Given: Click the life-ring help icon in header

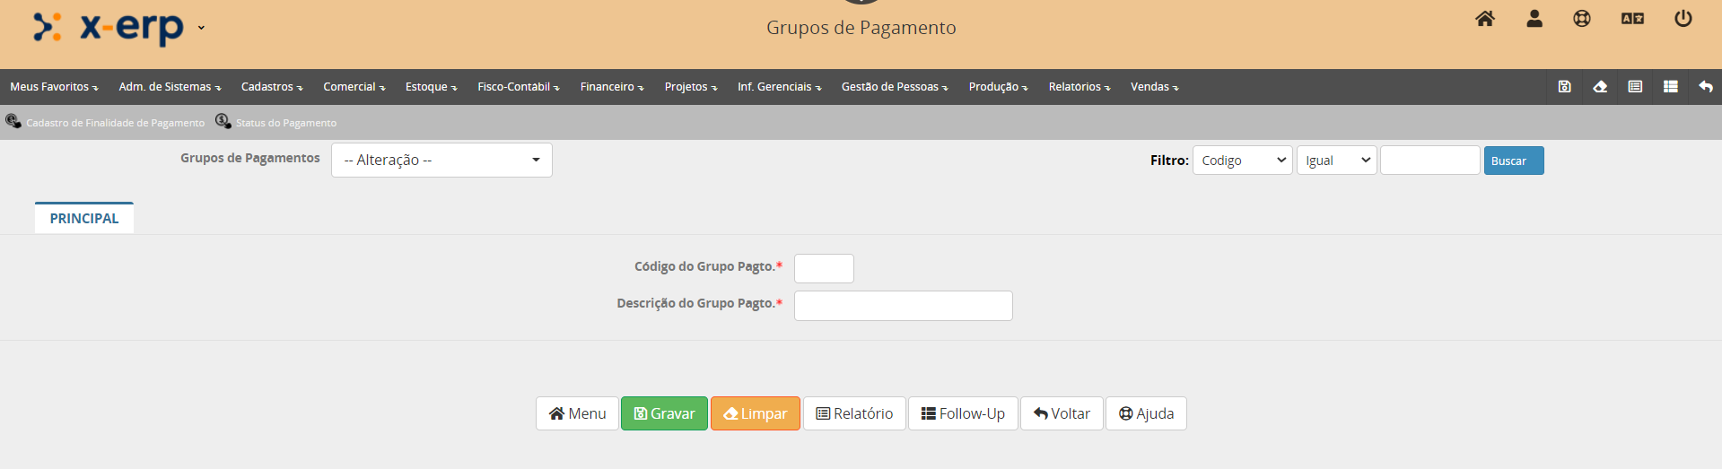Looking at the screenshot, I should coord(1582,19).
